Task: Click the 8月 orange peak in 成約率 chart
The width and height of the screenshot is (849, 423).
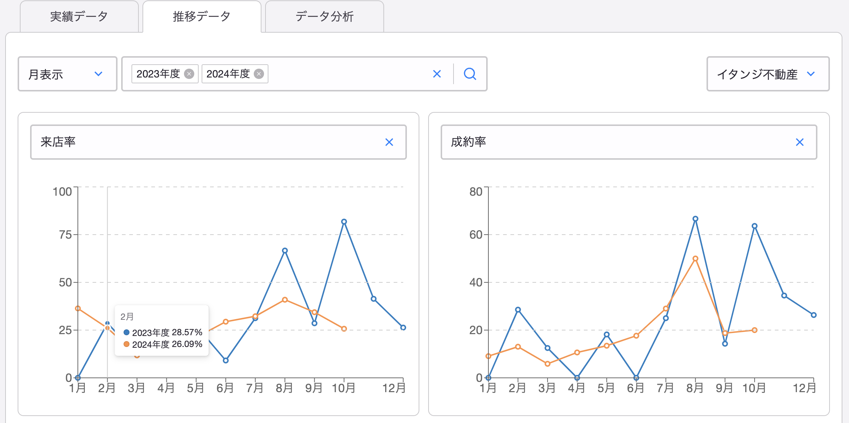Action: pyautogui.click(x=696, y=258)
